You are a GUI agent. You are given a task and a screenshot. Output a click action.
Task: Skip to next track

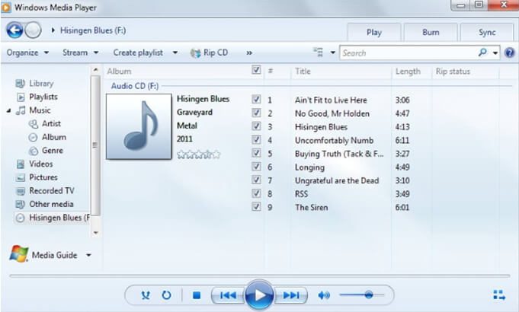click(290, 295)
